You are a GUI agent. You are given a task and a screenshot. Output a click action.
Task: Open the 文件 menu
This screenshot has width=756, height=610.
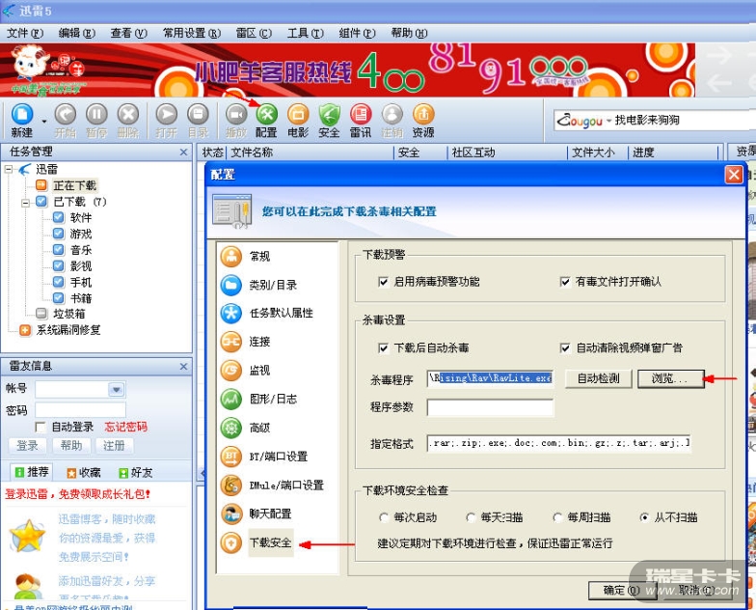pos(25,33)
